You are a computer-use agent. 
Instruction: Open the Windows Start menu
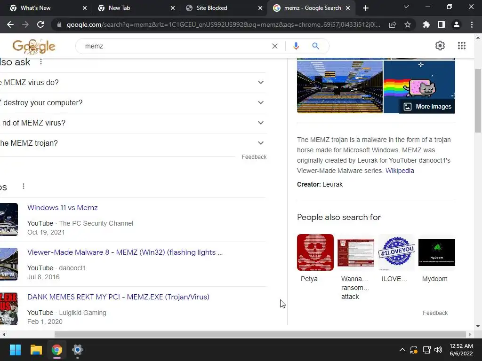point(15,350)
